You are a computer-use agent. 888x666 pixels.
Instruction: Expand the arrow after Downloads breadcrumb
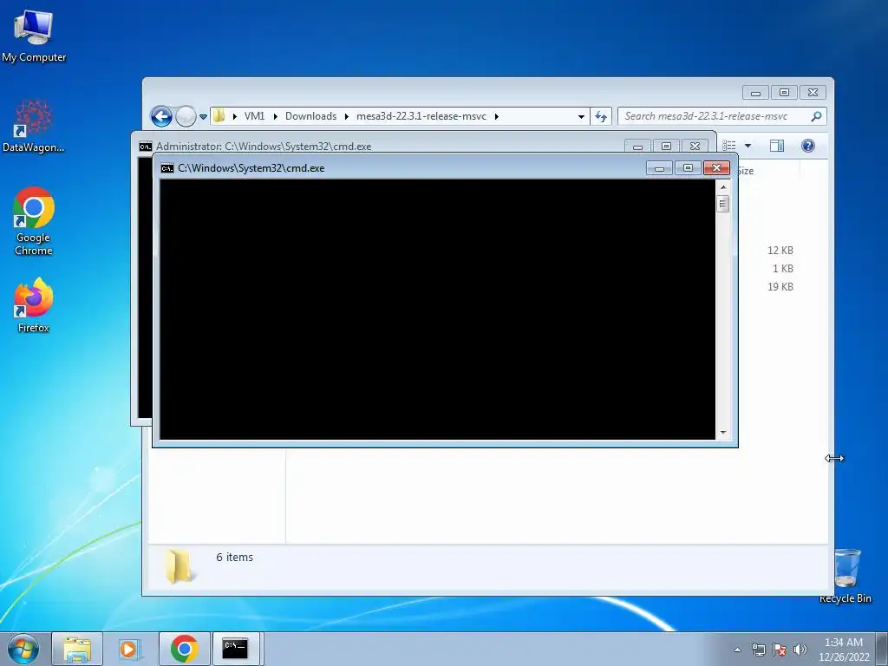346,117
